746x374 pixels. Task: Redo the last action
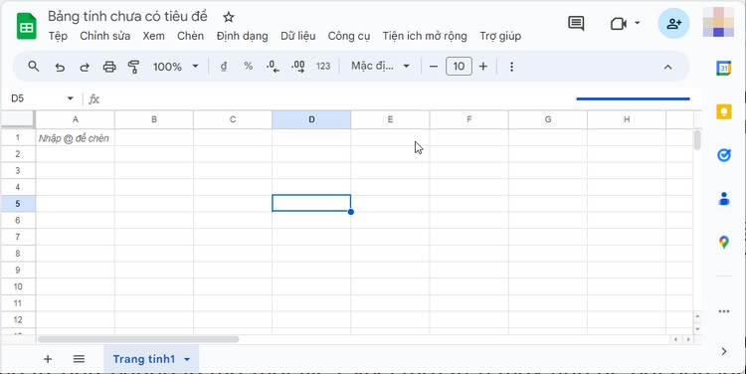point(85,67)
